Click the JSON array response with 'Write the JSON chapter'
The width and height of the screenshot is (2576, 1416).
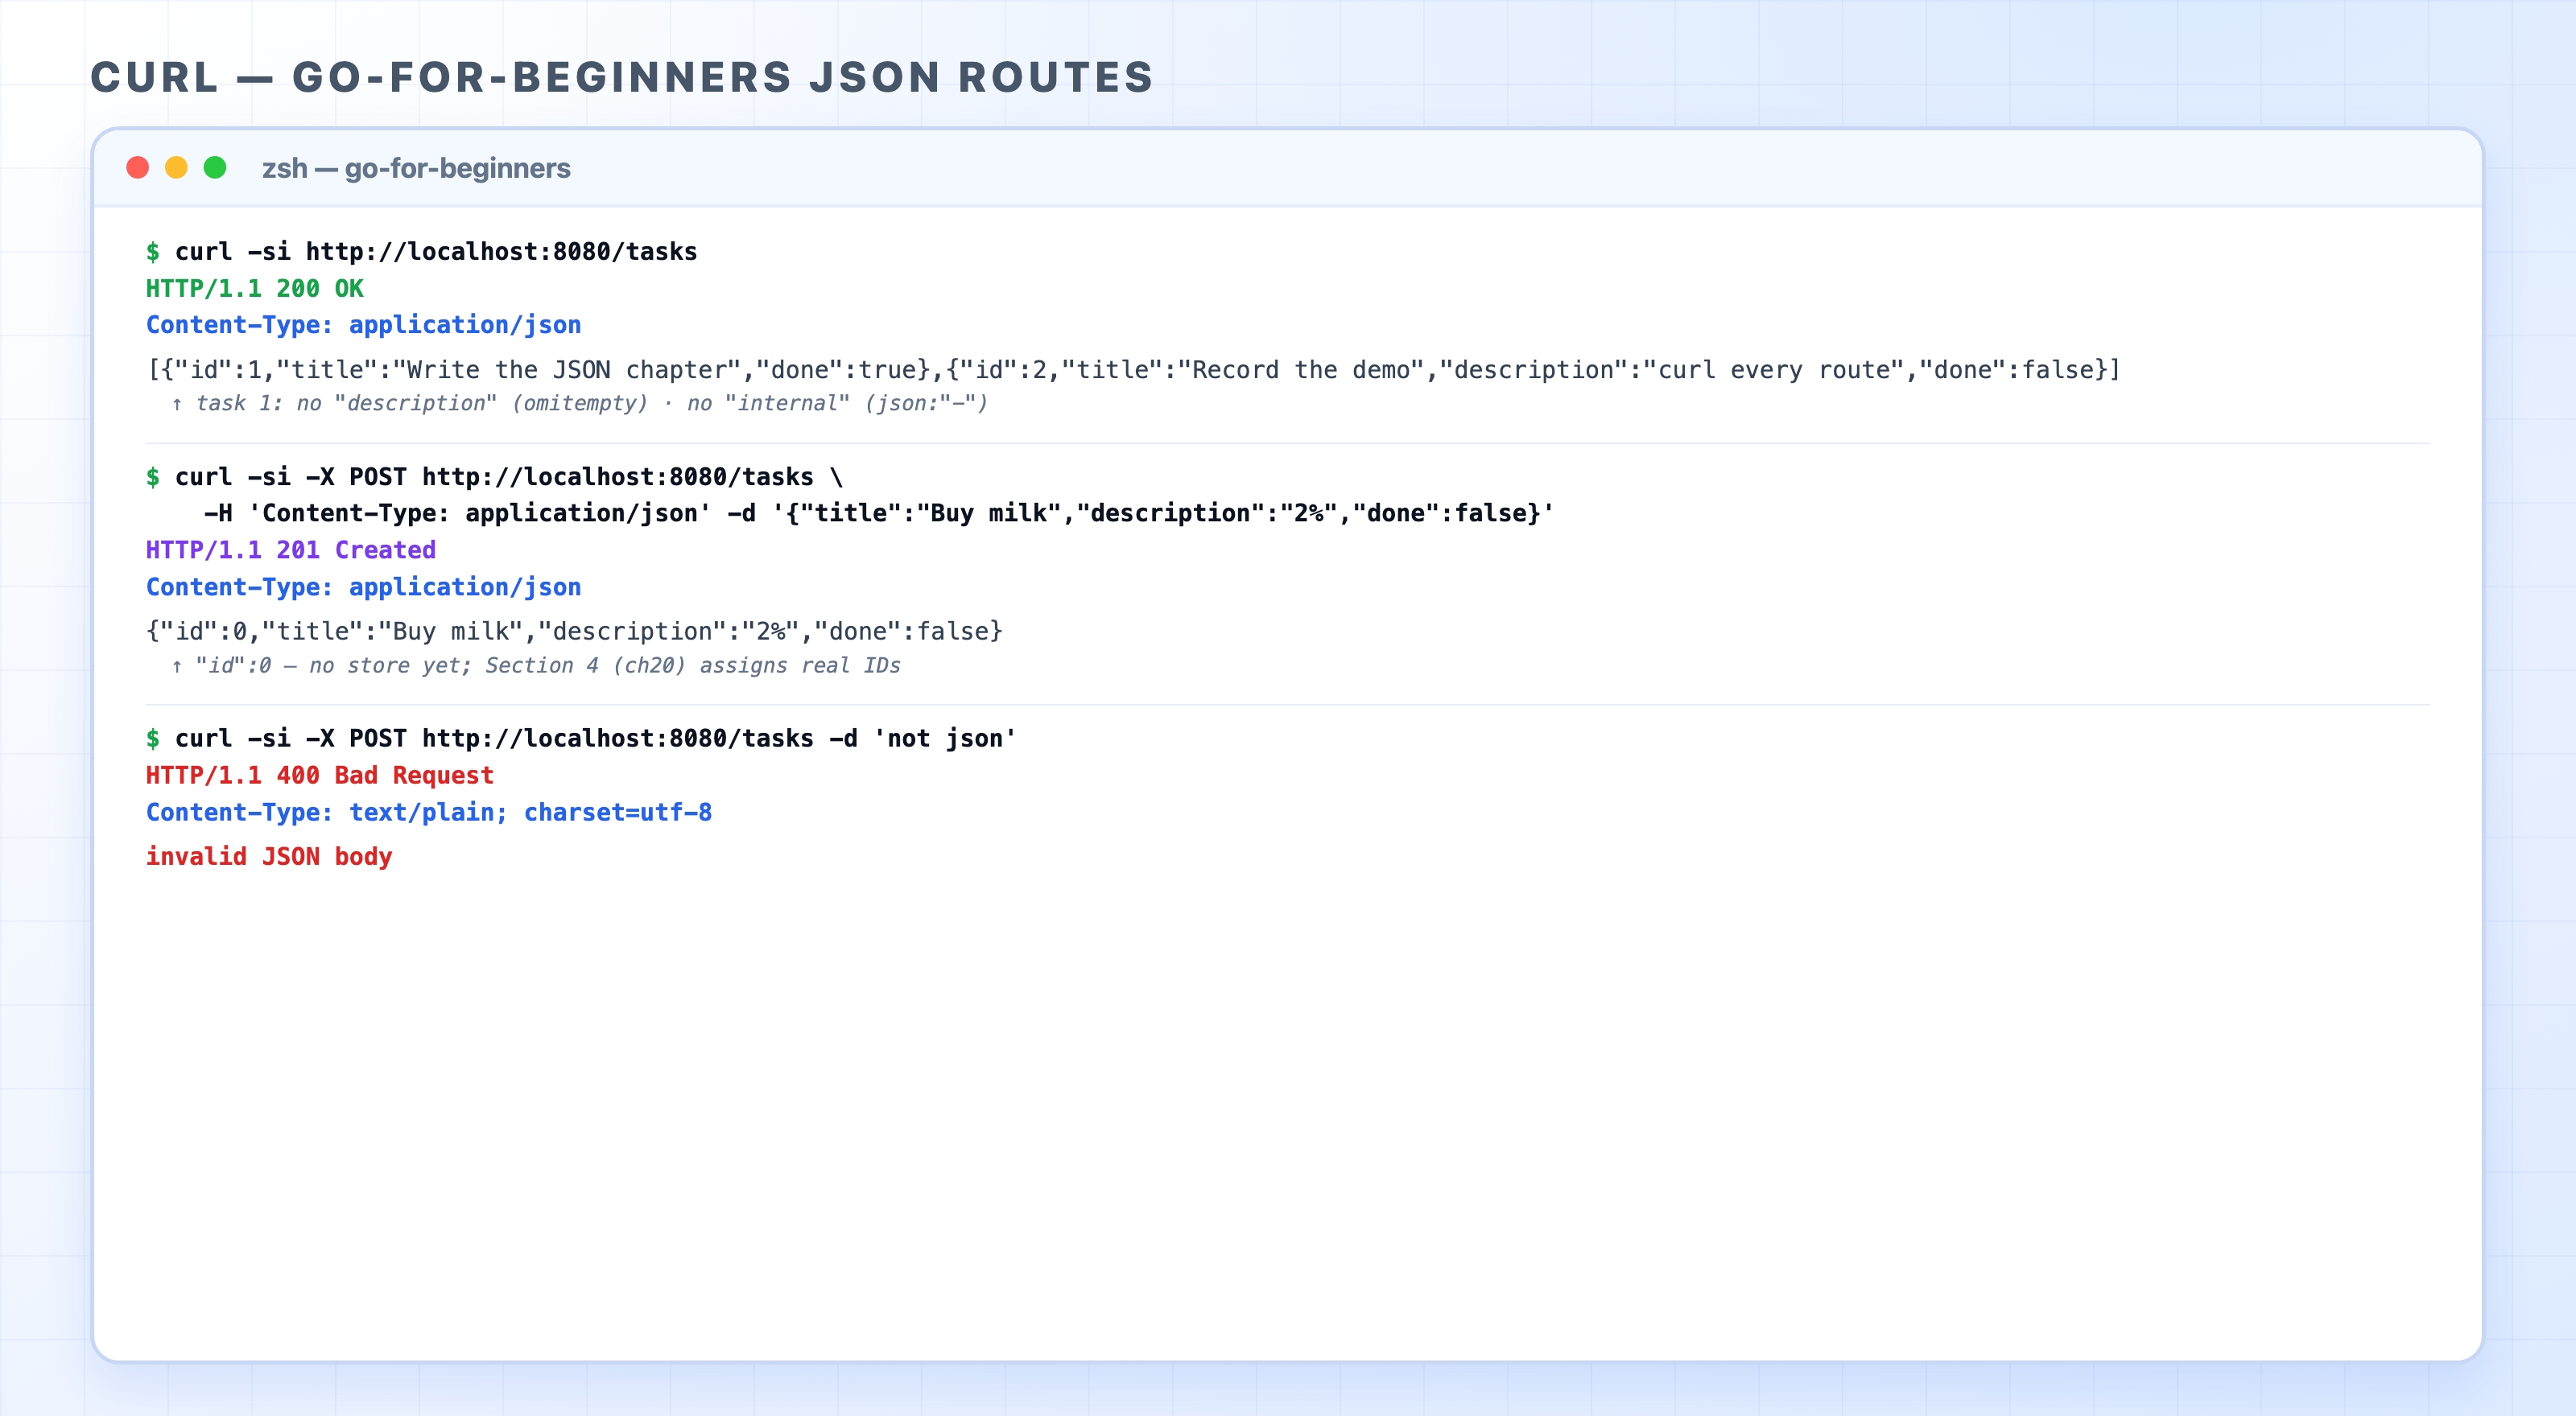coord(1134,370)
